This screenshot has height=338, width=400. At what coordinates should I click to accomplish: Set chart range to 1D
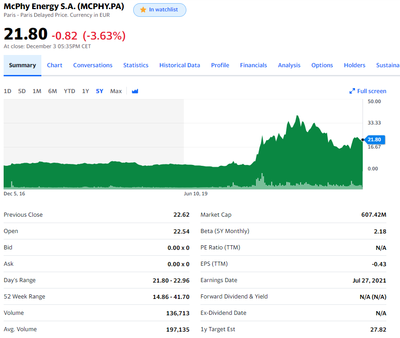point(7,91)
